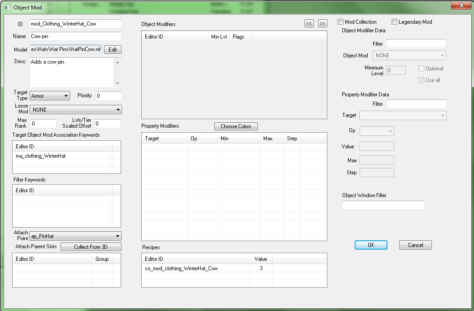
Task: Click the OK button
Action: 371,245
